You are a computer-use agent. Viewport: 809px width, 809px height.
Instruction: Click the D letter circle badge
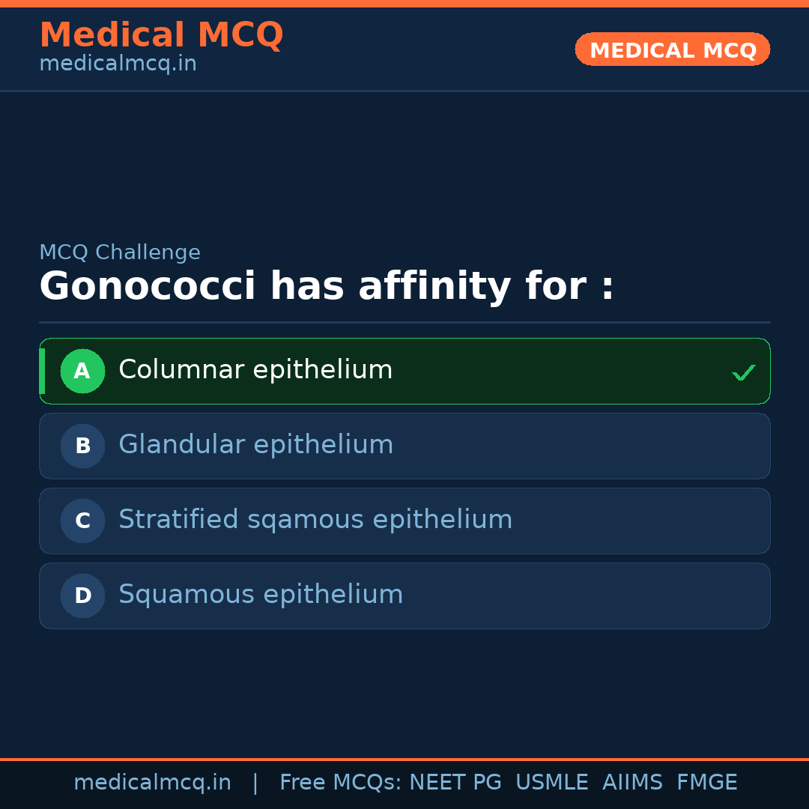[82, 596]
